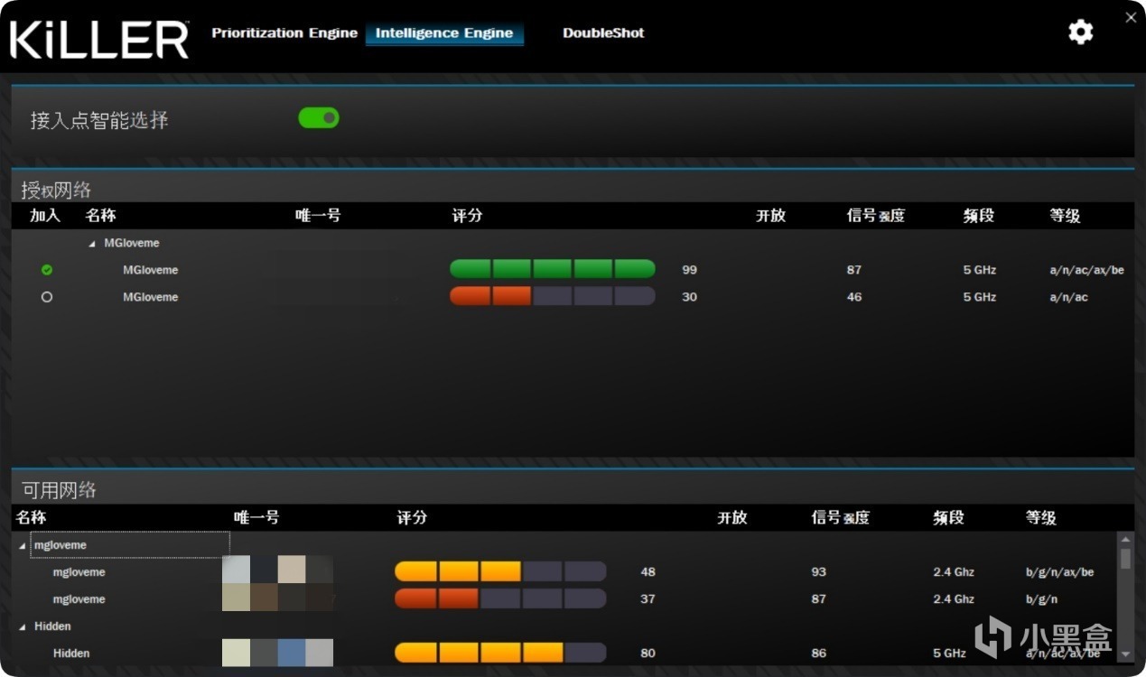This screenshot has width=1146, height=677.
Task: Sort authorized networks by 信号强度 header
Action: pos(875,216)
